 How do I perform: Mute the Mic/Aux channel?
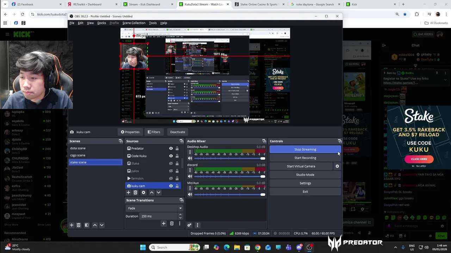tap(190, 194)
